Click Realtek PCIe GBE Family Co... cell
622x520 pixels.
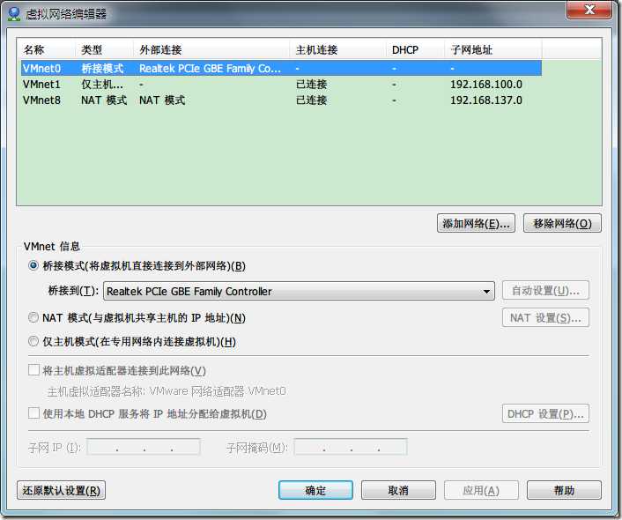pyautogui.click(x=210, y=68)
